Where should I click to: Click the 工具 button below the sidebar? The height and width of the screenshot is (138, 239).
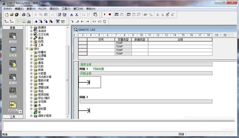pyautogui.click(x=13, y=117)
